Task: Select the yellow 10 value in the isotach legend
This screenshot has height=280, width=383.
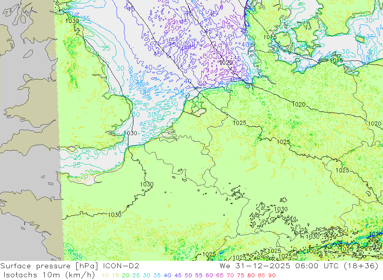Action: 105,275
